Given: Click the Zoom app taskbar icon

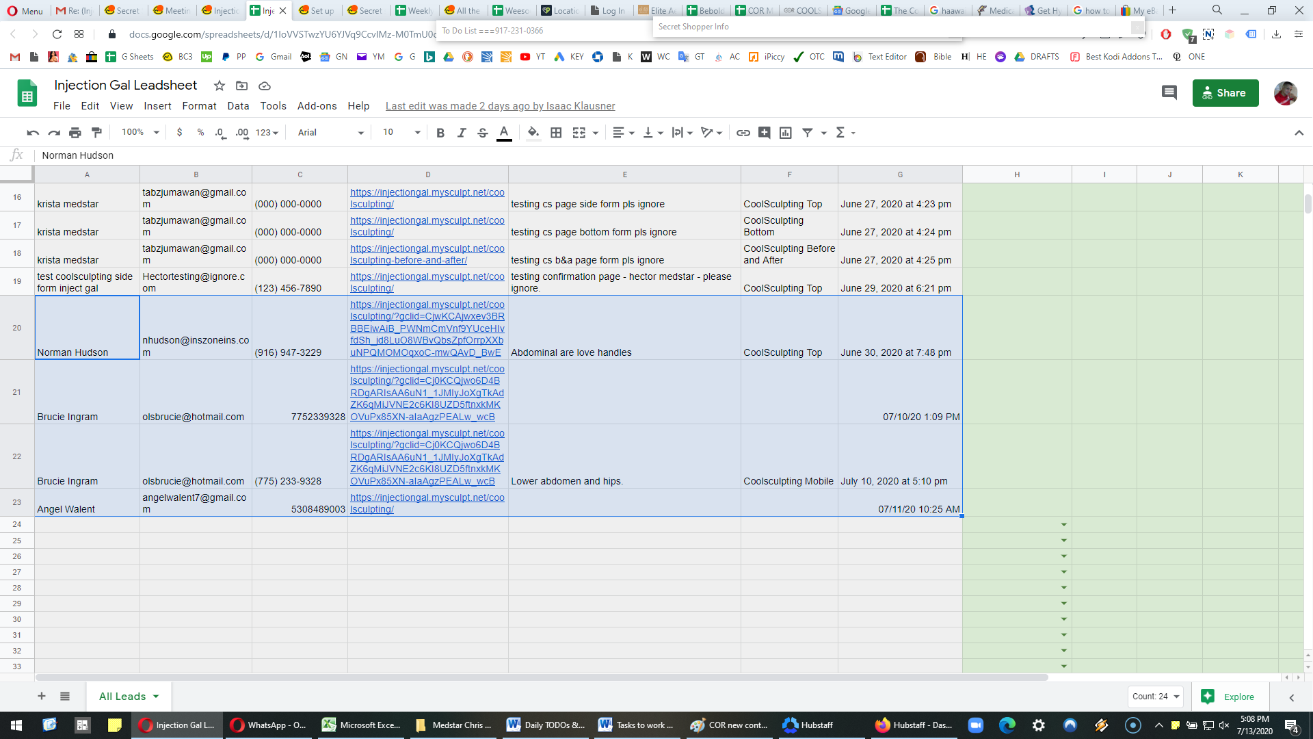Looking at the screenshot, I should coord(975,725).
